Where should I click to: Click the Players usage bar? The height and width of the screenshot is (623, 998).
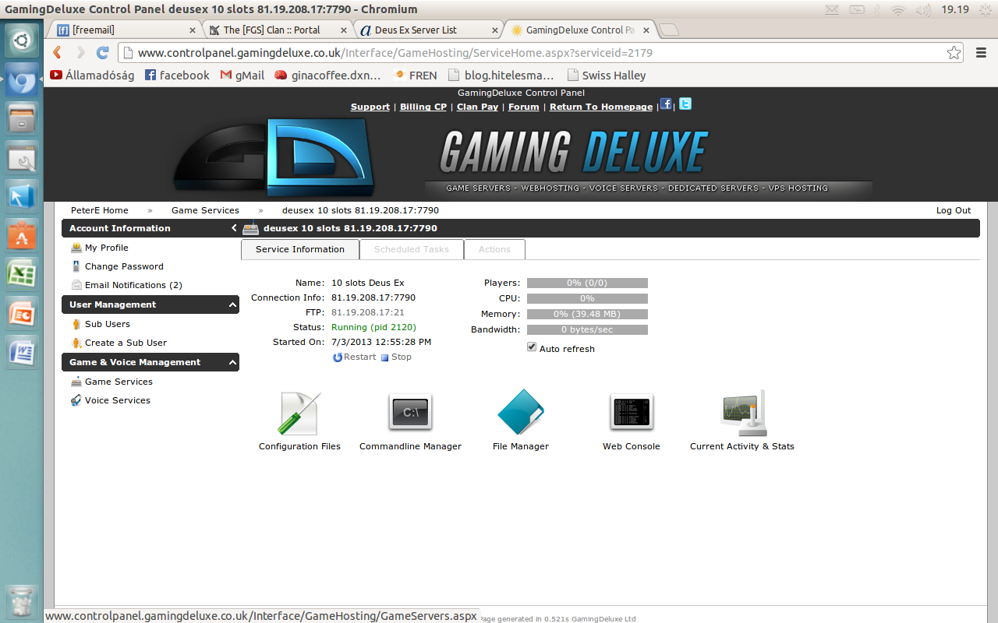point(587,283)
